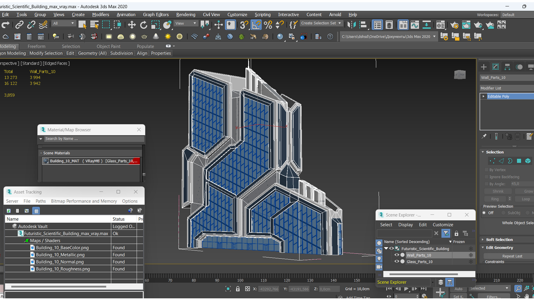Activate Select and Uniform Scale tool
This screenshot has height=300, width=534.
[155, 25]
